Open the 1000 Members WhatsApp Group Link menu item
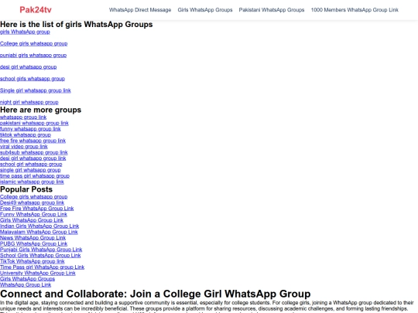This screenshot has width=418, height=313. pyautogui.click(x=355, y=10)
